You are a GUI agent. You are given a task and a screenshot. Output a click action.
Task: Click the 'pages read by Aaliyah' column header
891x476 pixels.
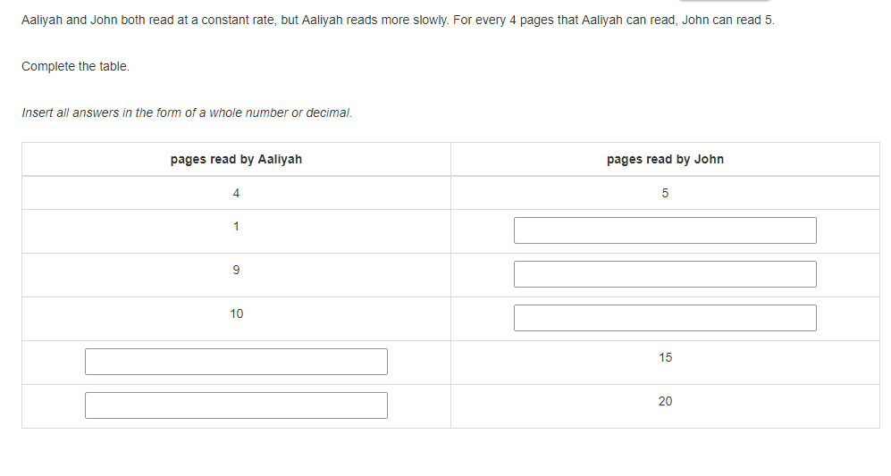(236, 159)
